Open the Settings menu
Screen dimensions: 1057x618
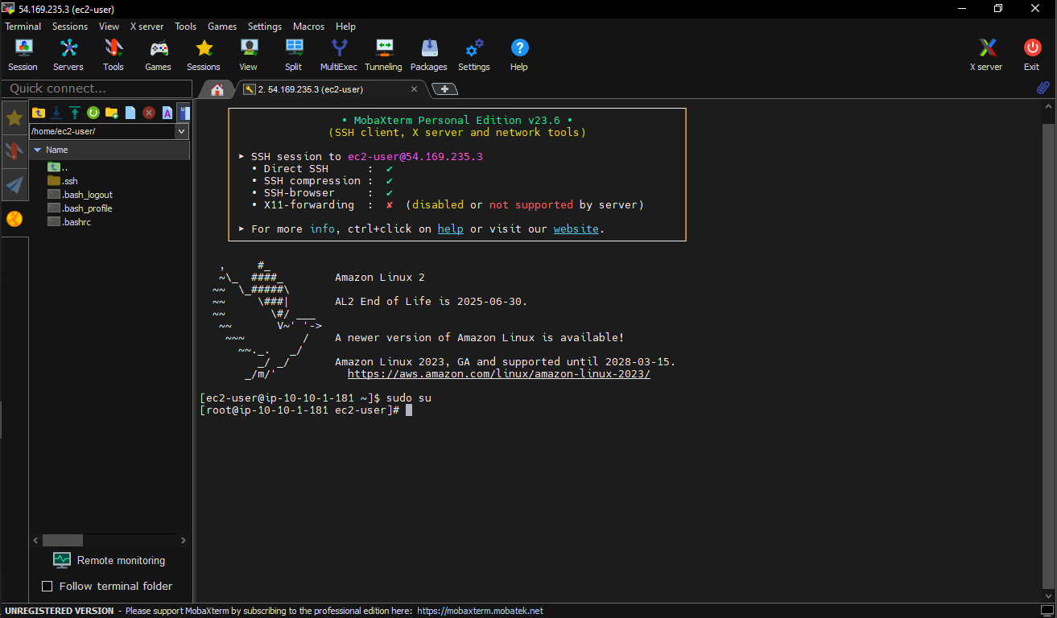click(x=265, y=27)
